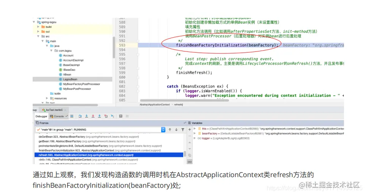
Task: Collapse the java folder arrow
Action: coord(47,46)
